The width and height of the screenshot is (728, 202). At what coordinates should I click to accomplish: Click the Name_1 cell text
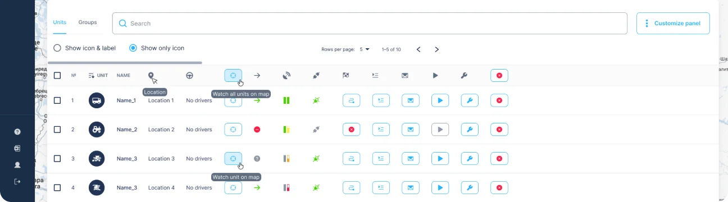click(x=126, y=100)
